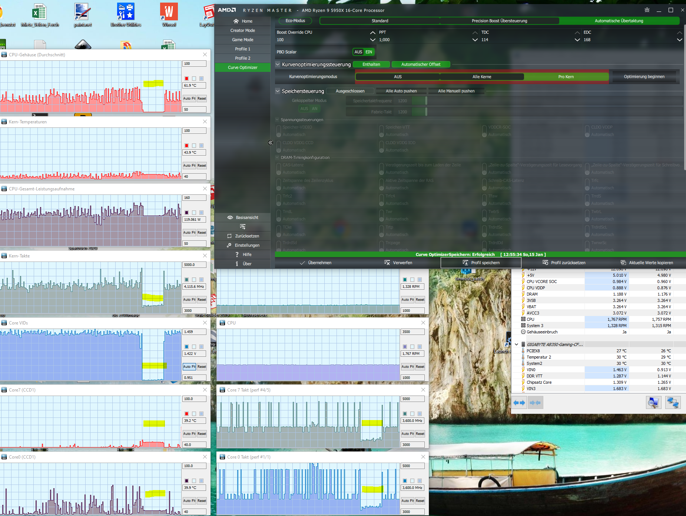Set Kurvenoptimierungsmodus to Alle Kerne
This screenshot has height=516, width=686.
tap(482, 77)
